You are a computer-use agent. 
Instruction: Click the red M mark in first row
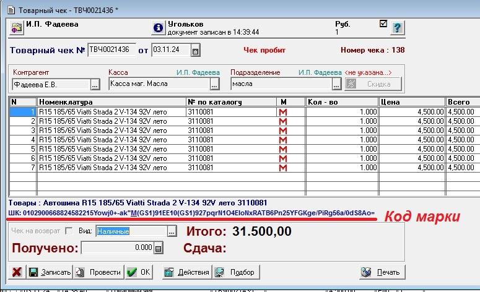coord(284,111)
